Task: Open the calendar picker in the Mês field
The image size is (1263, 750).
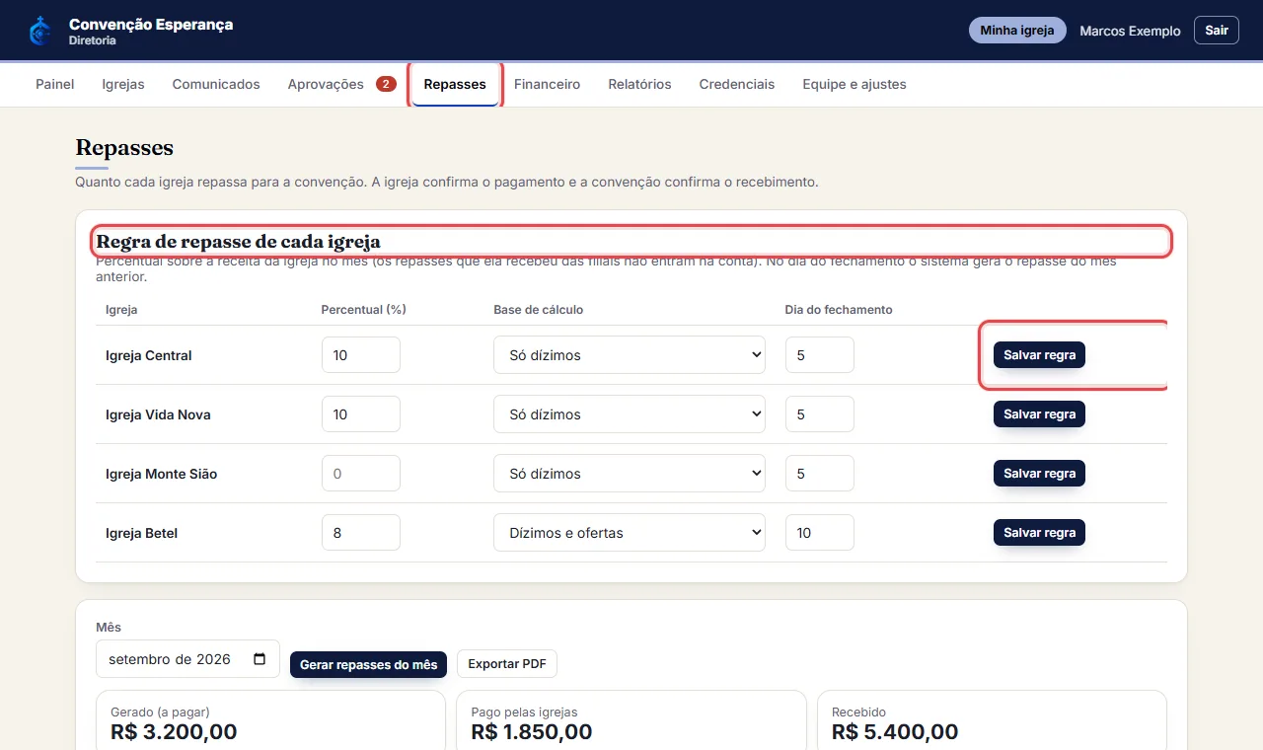Action: click(x=260, y=659)
